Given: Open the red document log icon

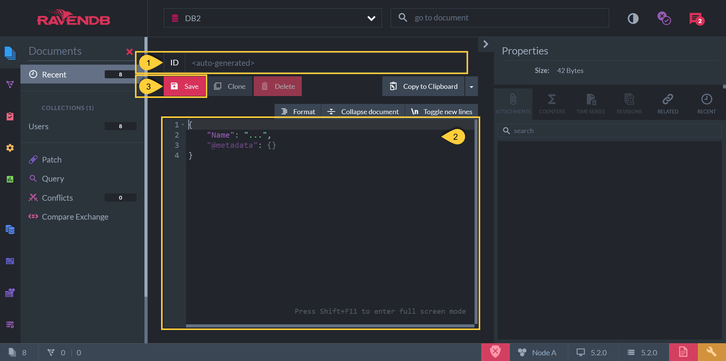Looking at the screenshot, I should pos(683,352).
